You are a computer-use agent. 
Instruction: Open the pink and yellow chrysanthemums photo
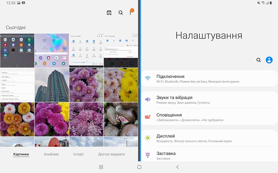click(x=121, y=85)
